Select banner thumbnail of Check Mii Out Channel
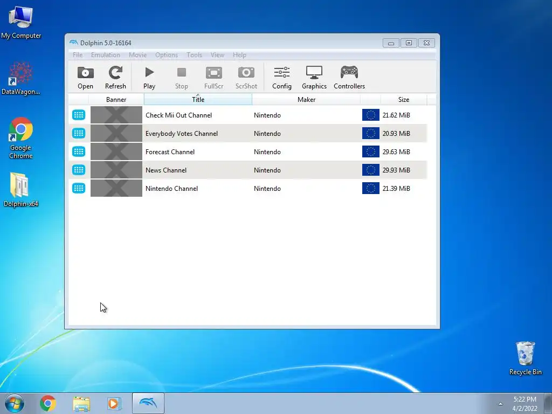 tap(116, 115)
